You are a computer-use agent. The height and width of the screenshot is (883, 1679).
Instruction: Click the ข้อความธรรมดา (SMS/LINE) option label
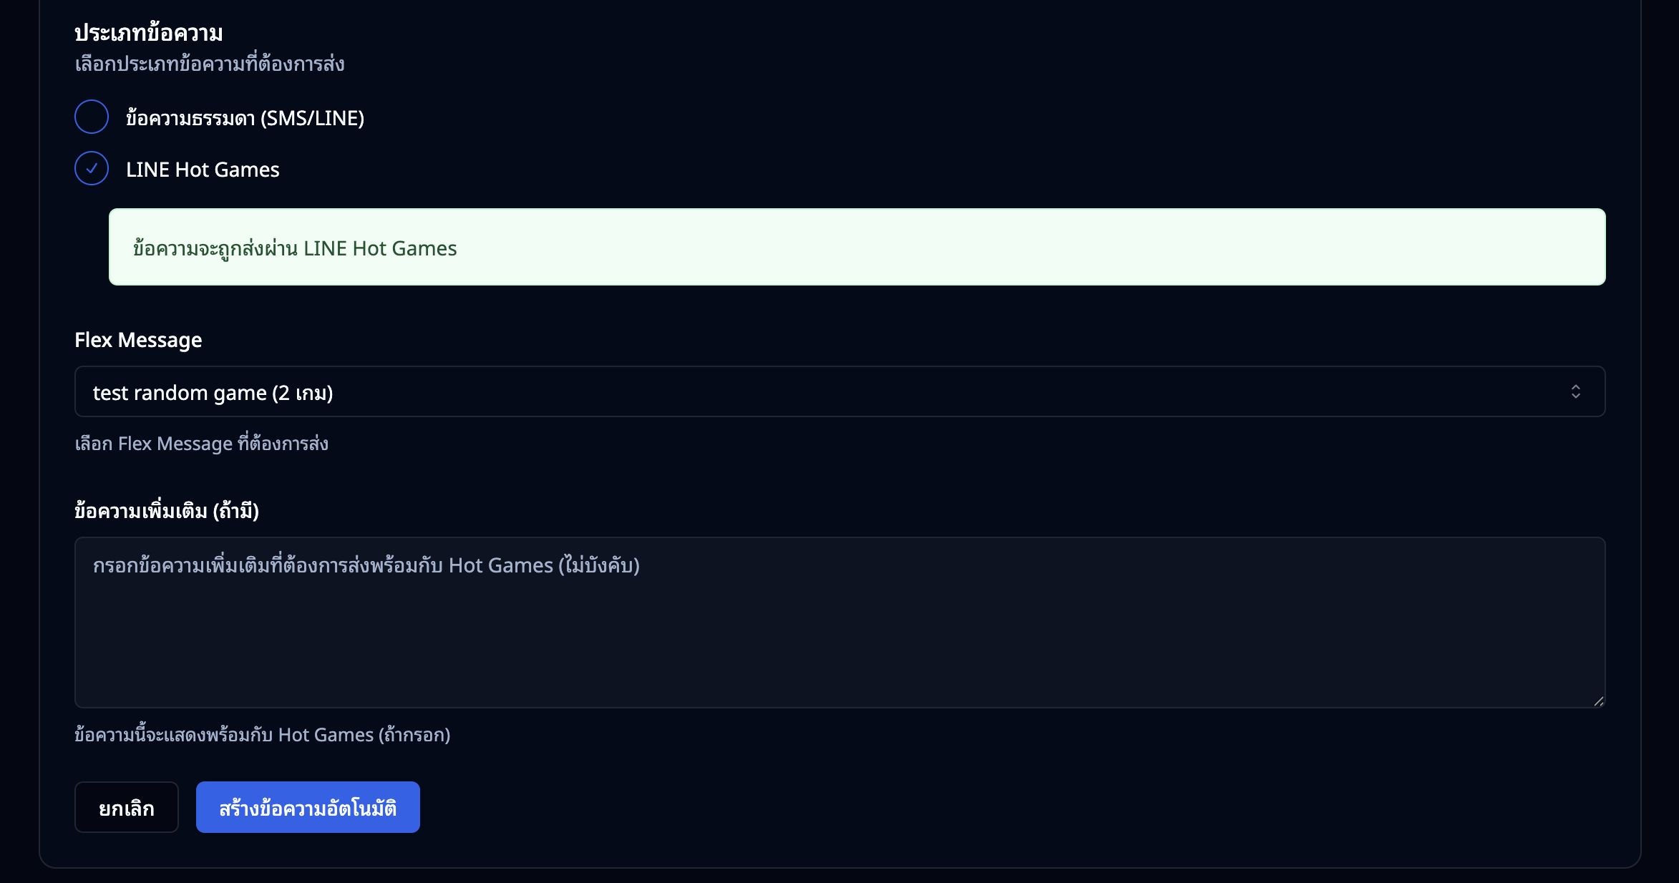click(245, 118)
